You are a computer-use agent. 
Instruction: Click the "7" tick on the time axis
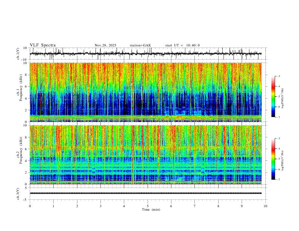[x=195, y=206]
